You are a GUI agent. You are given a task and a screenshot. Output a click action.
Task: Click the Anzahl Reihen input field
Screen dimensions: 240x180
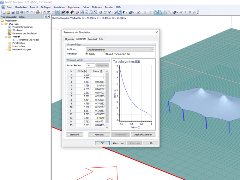(90, 65)
